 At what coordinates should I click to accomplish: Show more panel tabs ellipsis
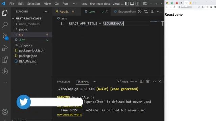click(94, 82)
